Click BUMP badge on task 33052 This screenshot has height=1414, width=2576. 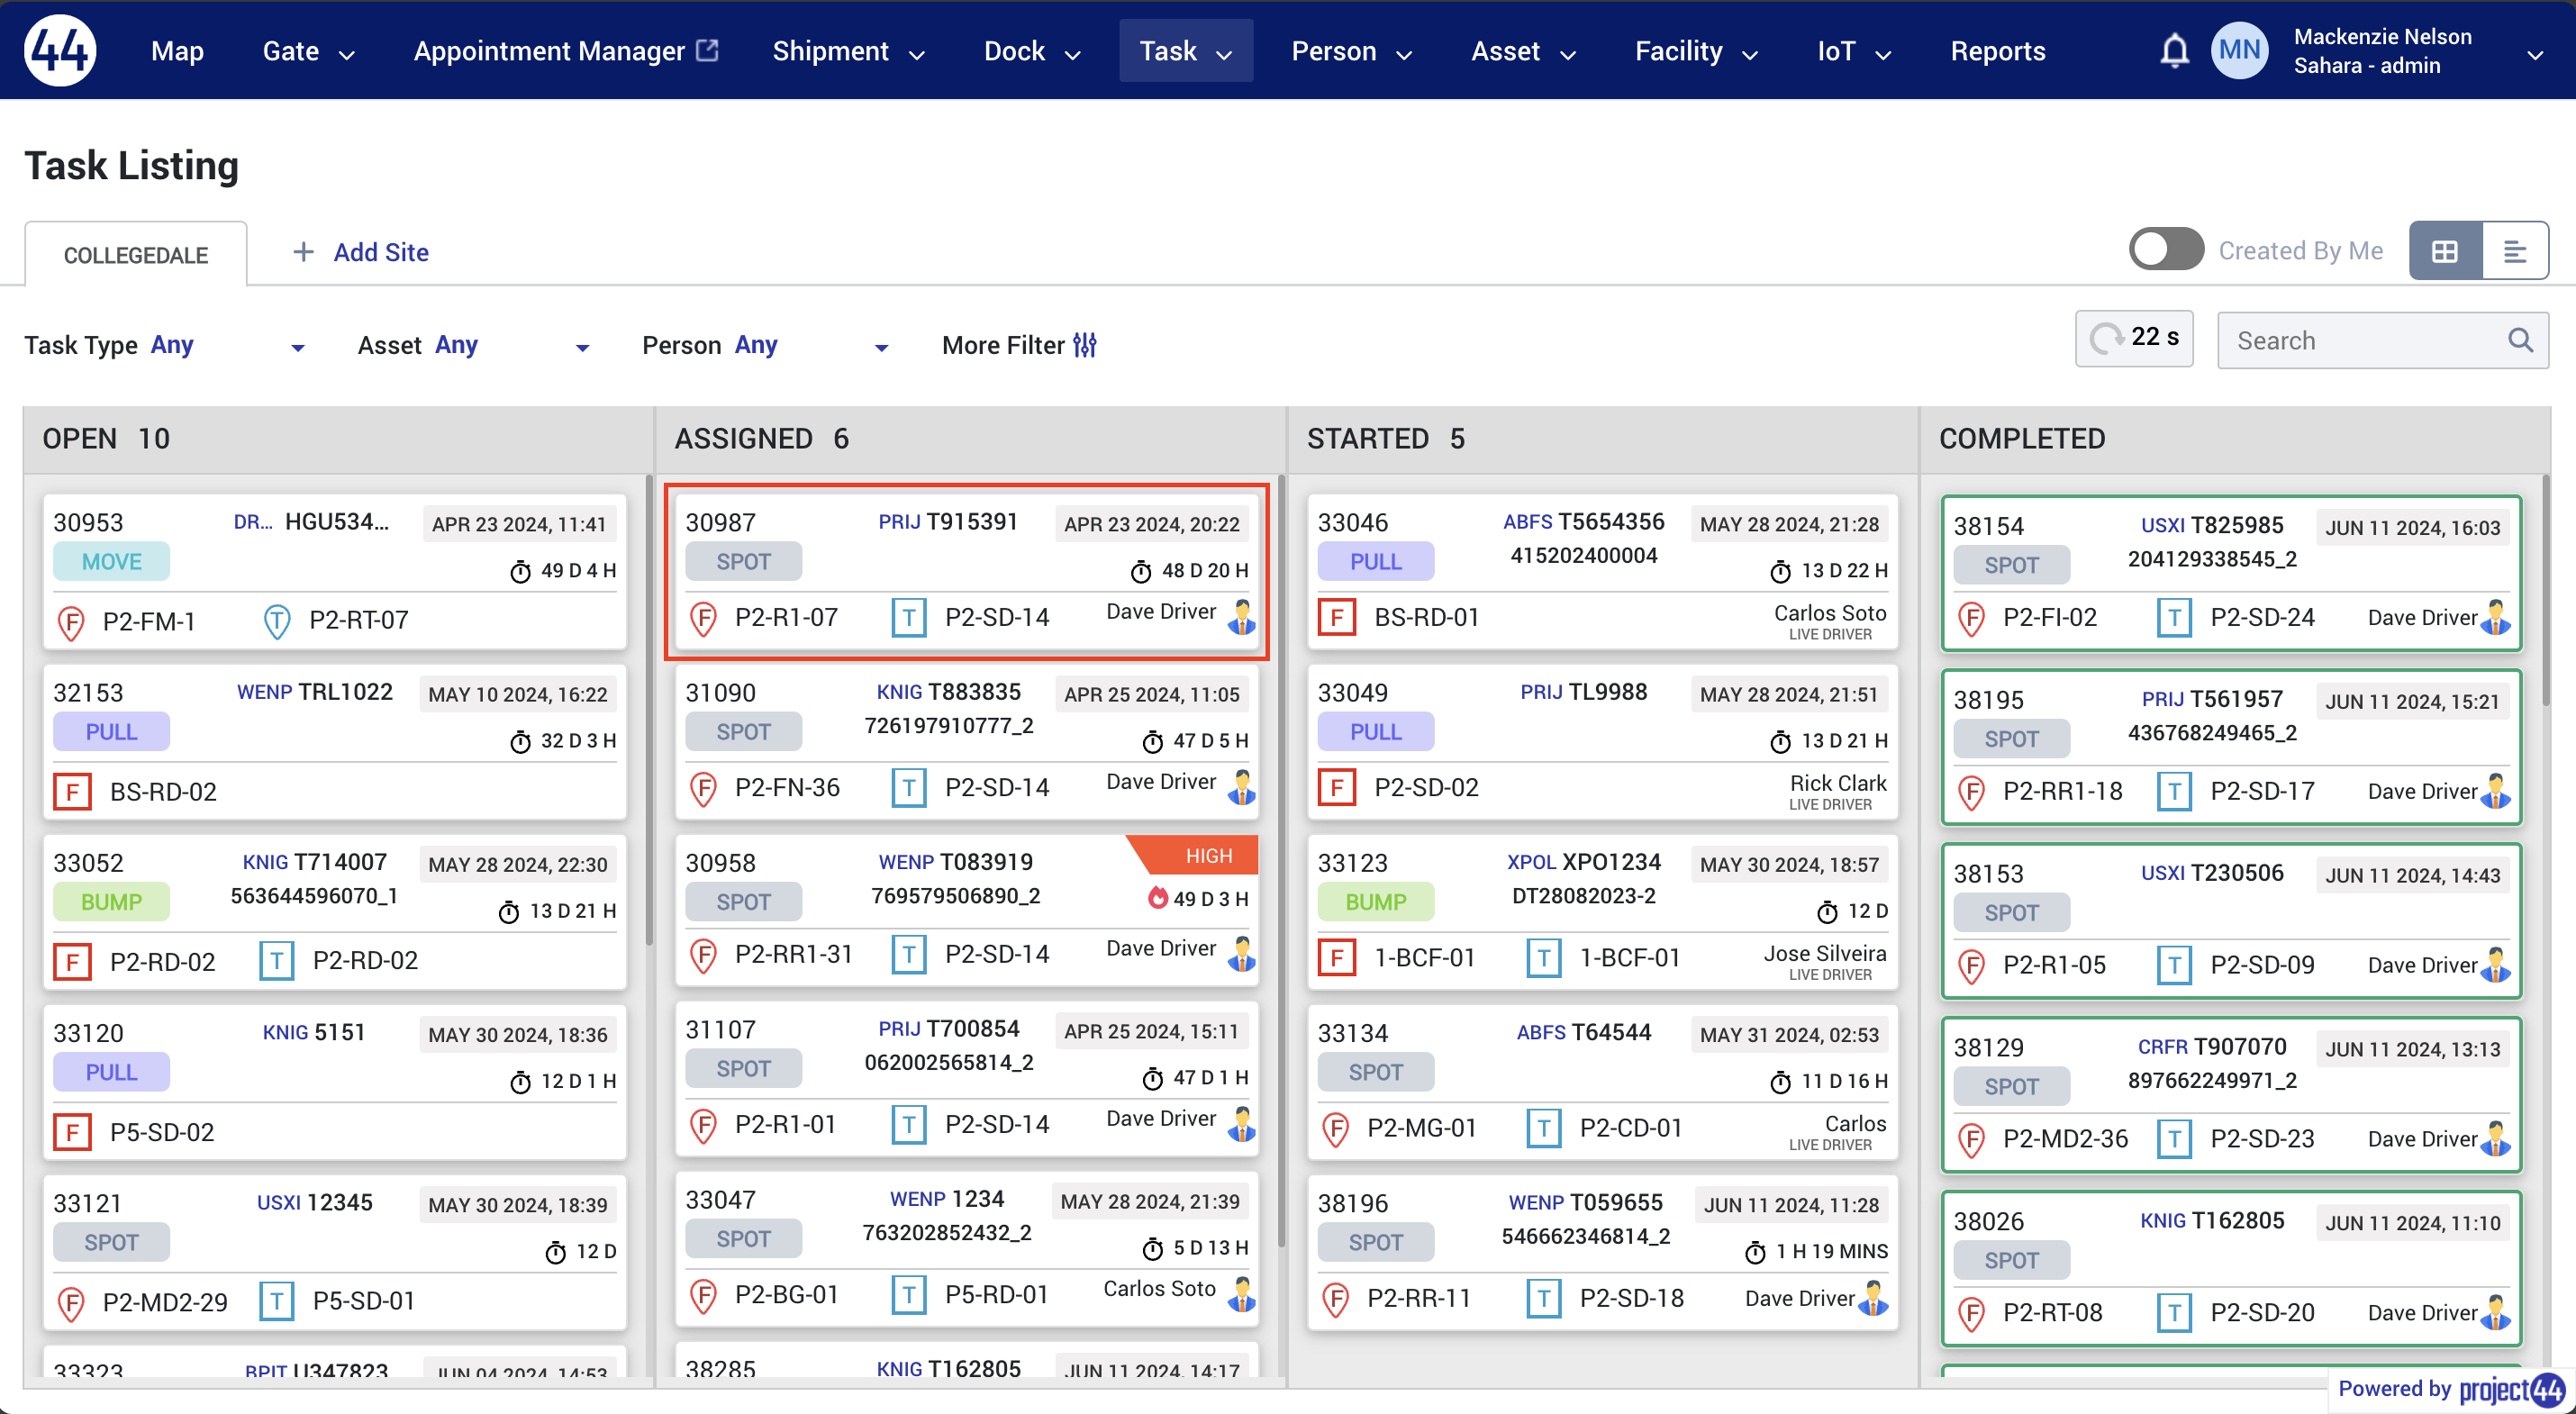111,902
